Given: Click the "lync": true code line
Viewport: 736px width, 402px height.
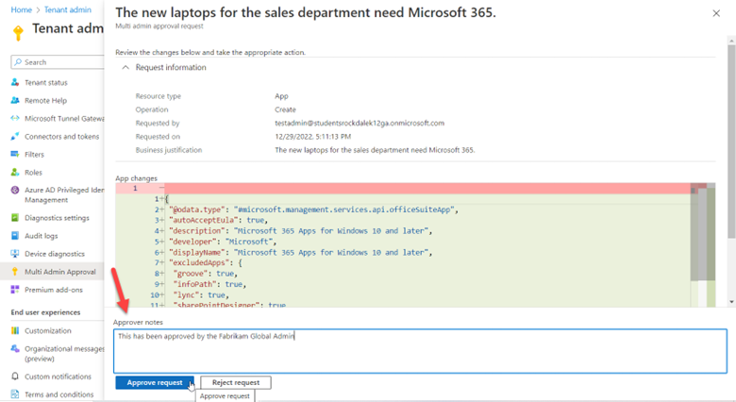Looking at the screenshot, I should click(x=201, y=295).
